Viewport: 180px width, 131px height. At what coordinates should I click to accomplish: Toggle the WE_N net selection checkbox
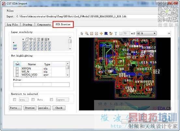tap(17, 71)
